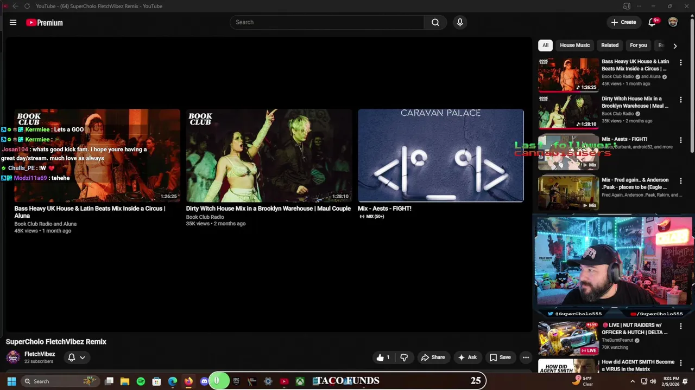Open the Create menu
The height and width of the screenshot is (390, 695).
[x=623, y=22]
